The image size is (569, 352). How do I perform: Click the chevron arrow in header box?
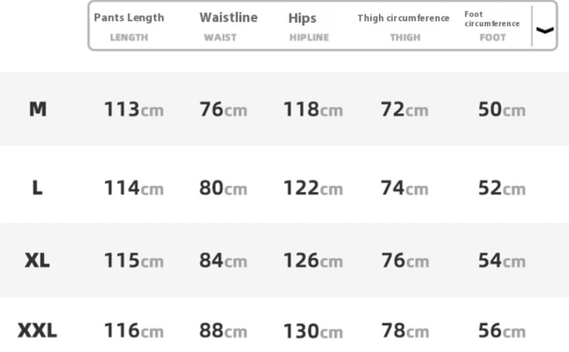(x=545, y=30)
